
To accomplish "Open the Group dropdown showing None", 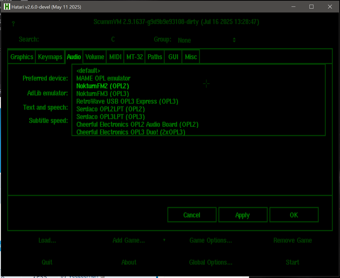I will pyautogui.click(x=207, y=40).
